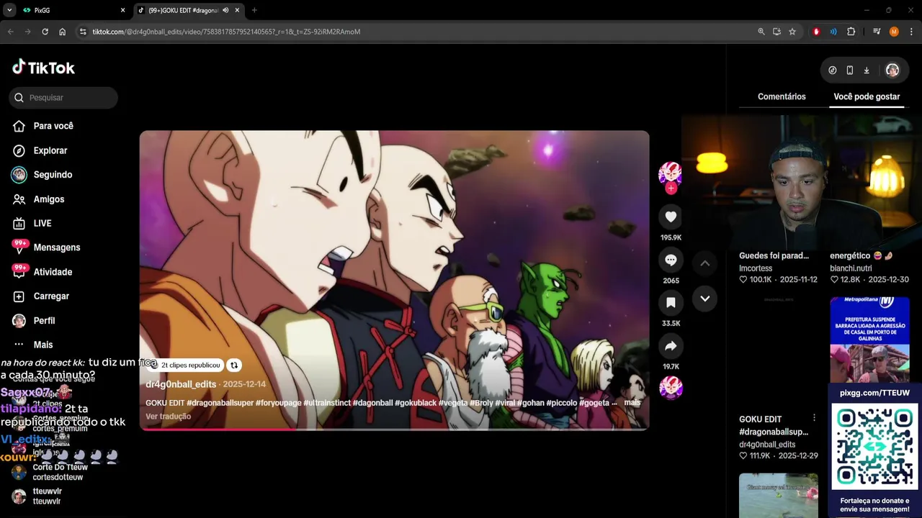Screen dimensions: 922x518
Task: Open the GOKU EDIT recommended video title
Action: click(x=774, y=425)
